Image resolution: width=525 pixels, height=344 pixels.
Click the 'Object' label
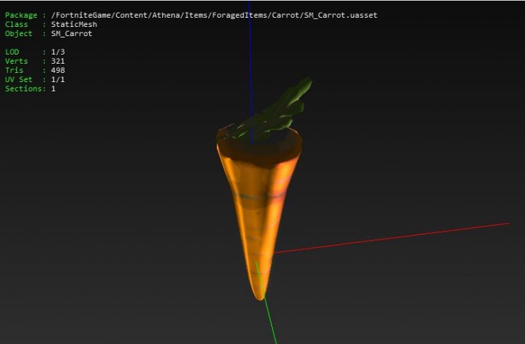(x=18, y=34)
